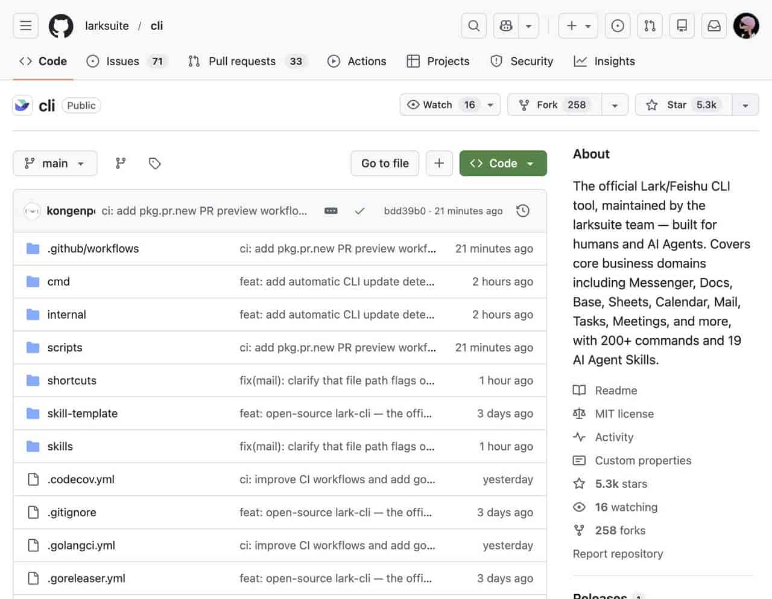Open the .codecov.yml file

[81, 479]
